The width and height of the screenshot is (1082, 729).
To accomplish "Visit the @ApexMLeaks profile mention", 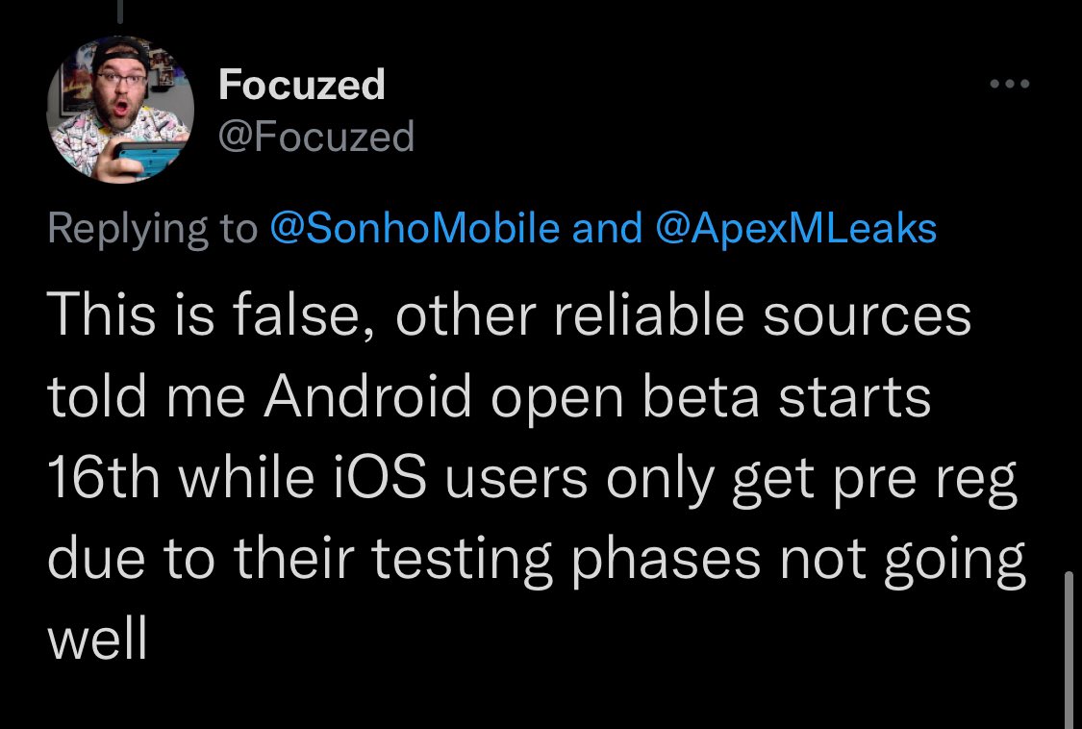I will click(795, 229).
